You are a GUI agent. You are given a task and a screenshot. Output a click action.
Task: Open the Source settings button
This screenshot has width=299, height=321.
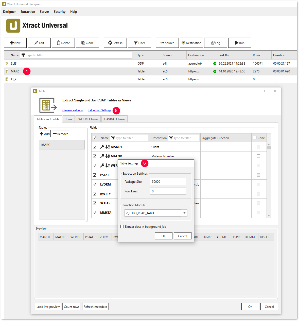(167, 43)
